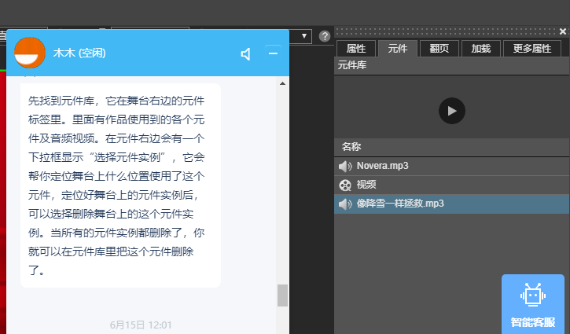
Task: Minimize the 木木 chat window
Action: click(273, 53)
